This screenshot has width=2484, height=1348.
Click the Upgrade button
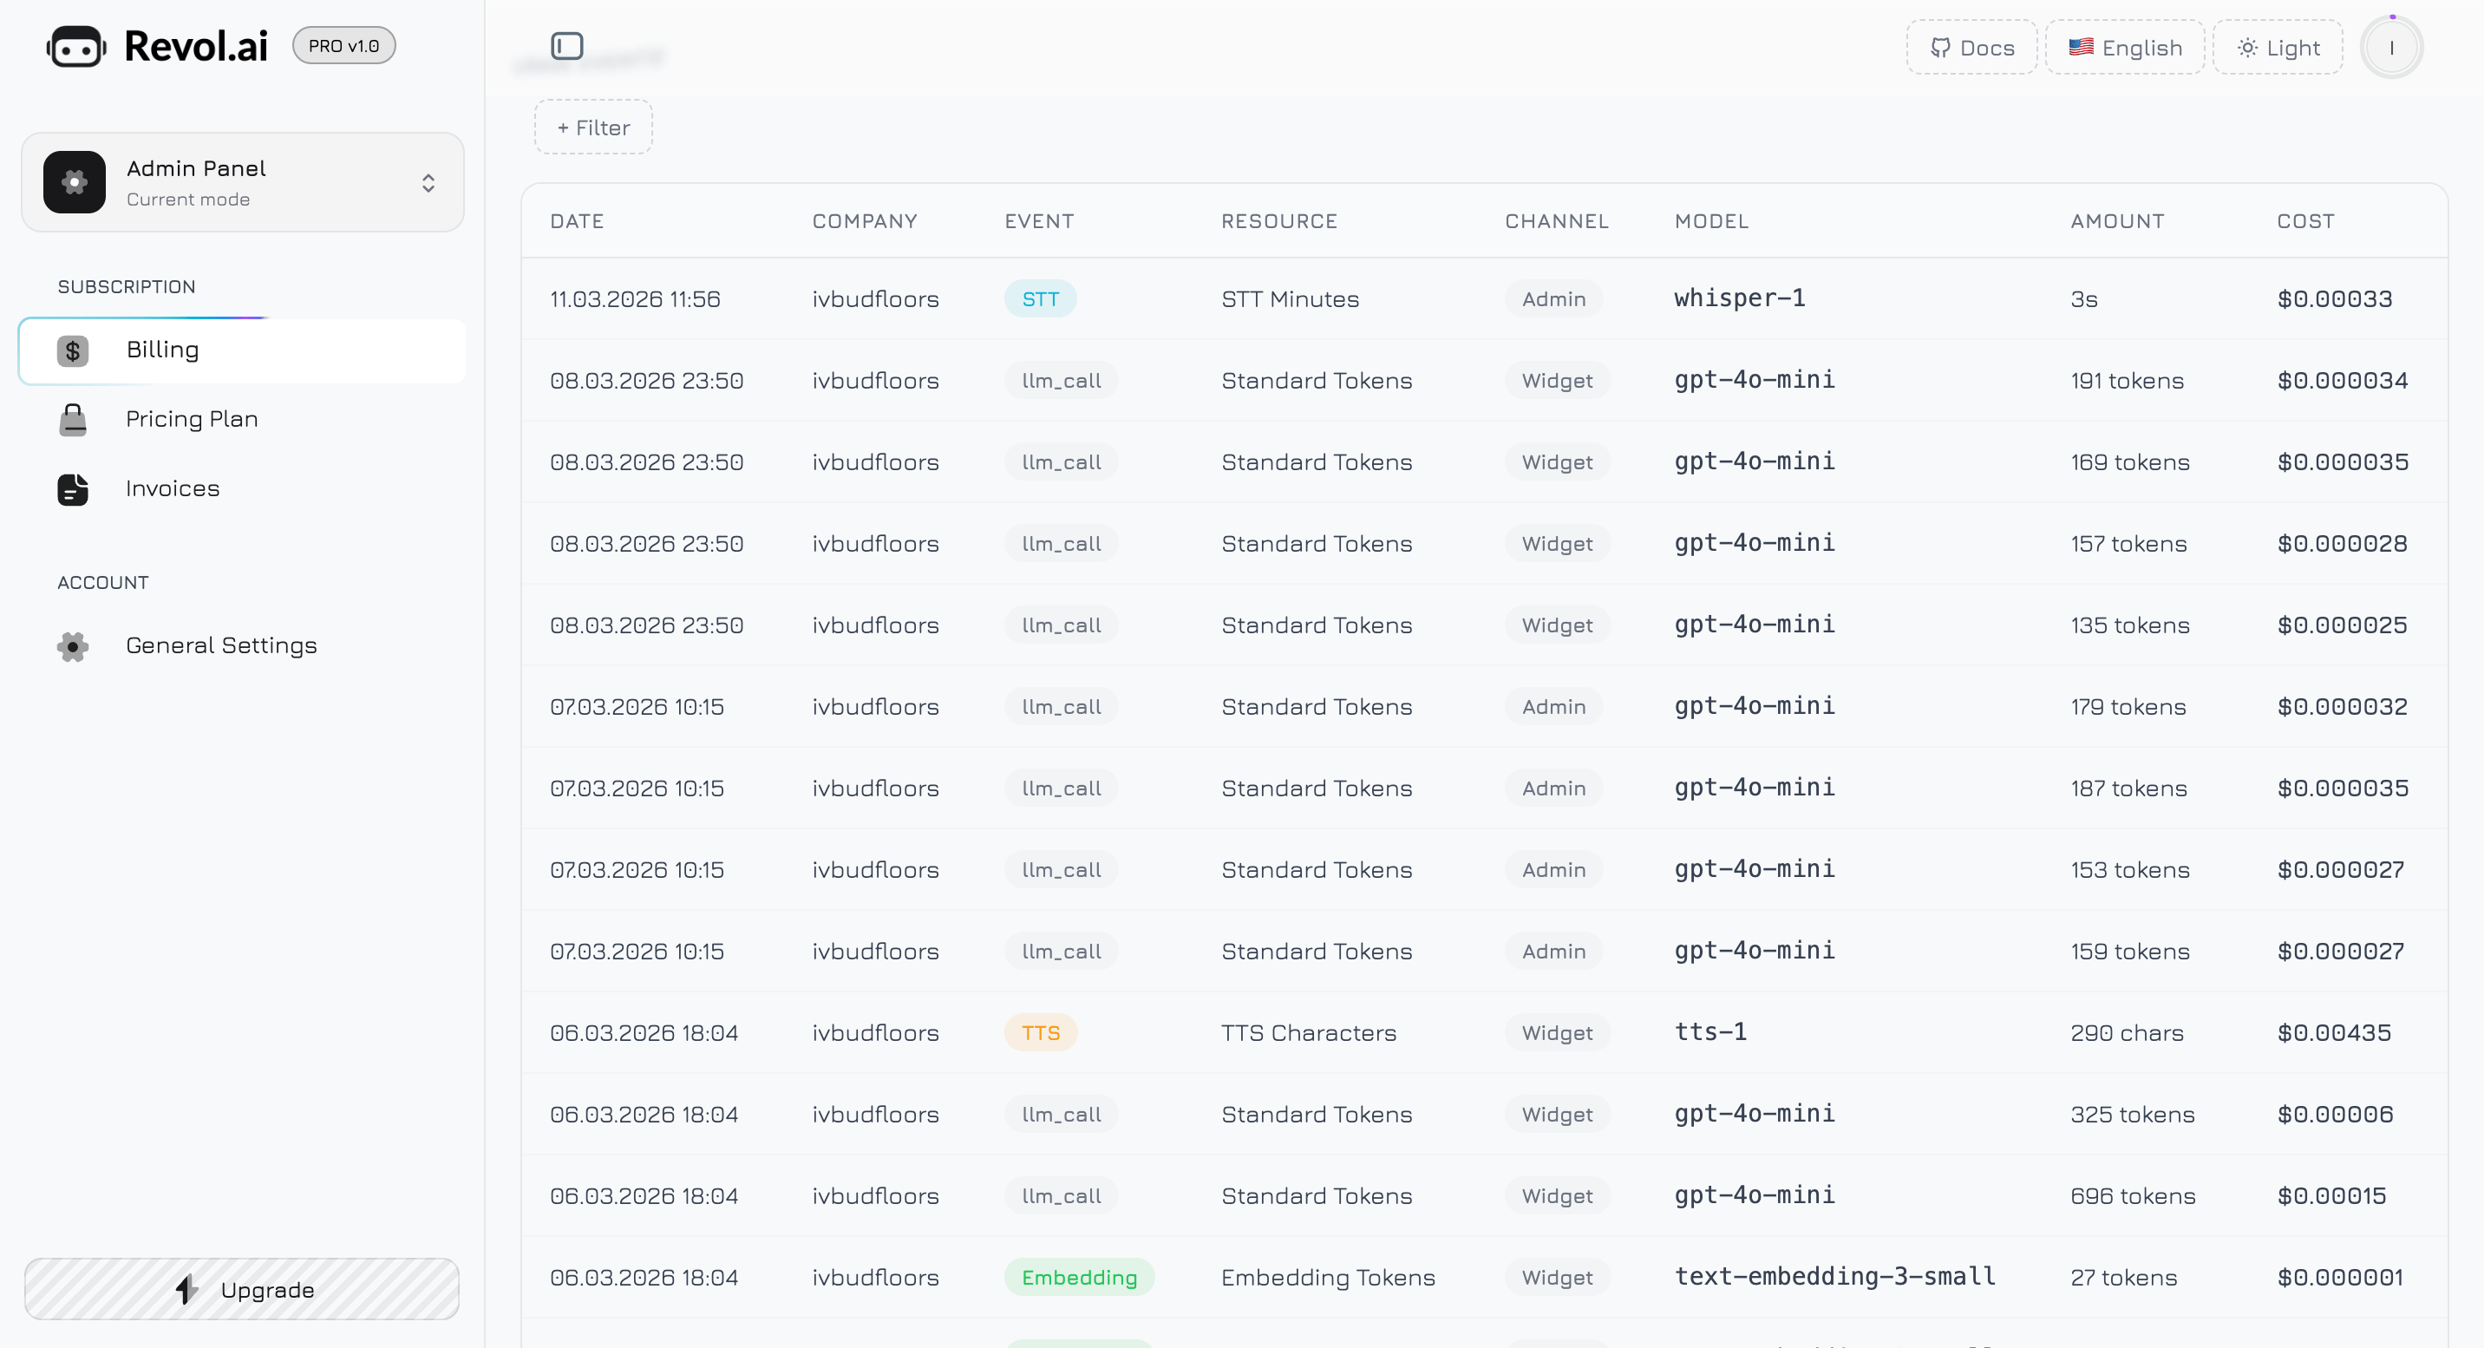242,1289
